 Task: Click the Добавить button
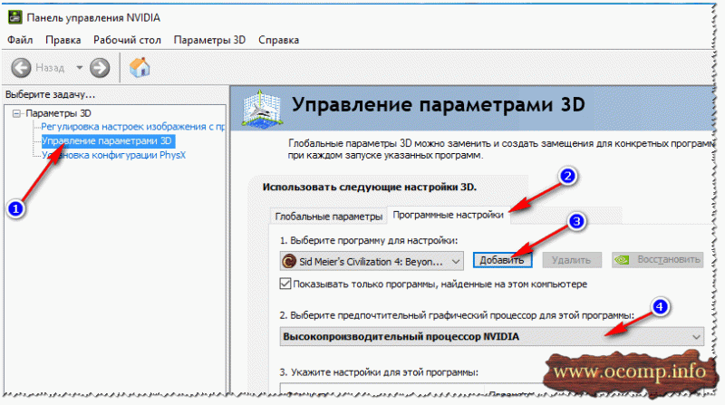(502, 260)
